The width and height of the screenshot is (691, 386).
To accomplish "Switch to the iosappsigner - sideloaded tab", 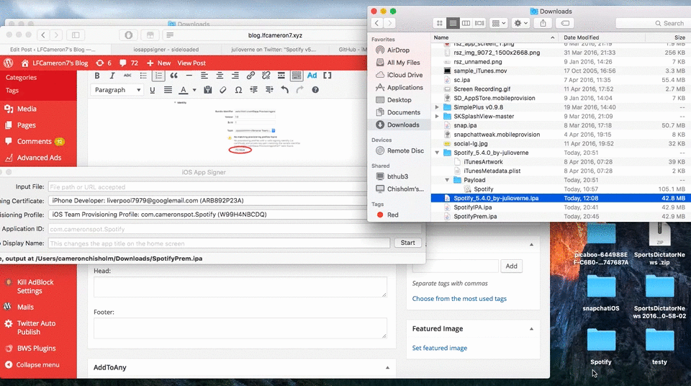I will point(166,50).
